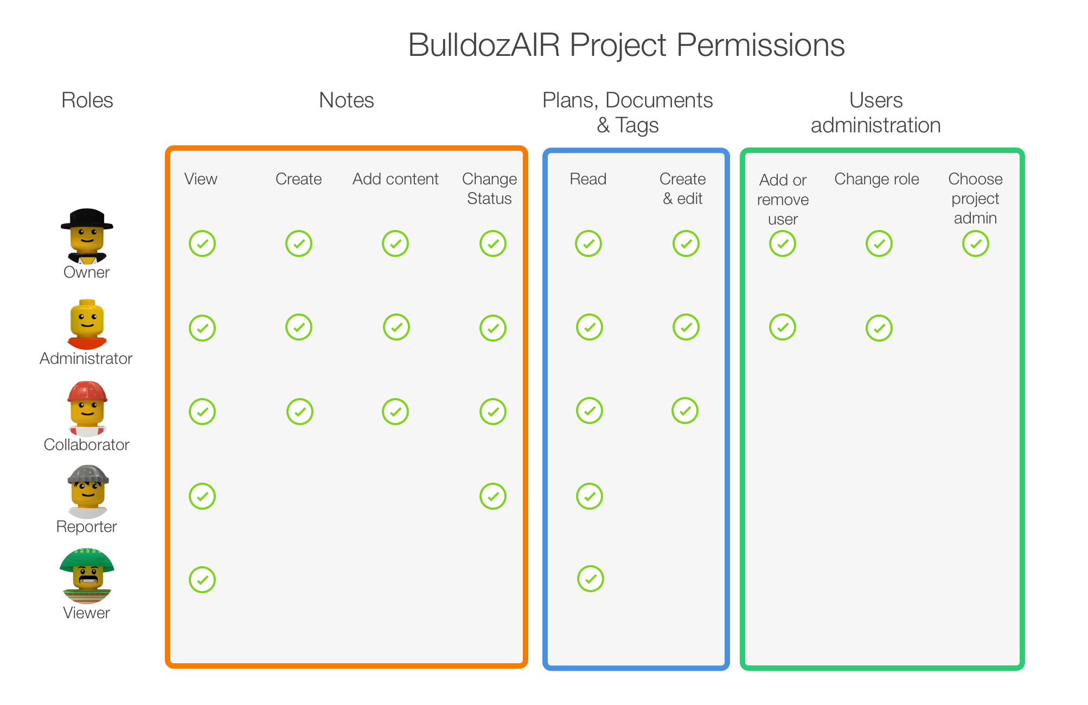The width and height of the screenshot is (1088, 705).
Task: Click the Notes section heading
Action: pos(347,100)
